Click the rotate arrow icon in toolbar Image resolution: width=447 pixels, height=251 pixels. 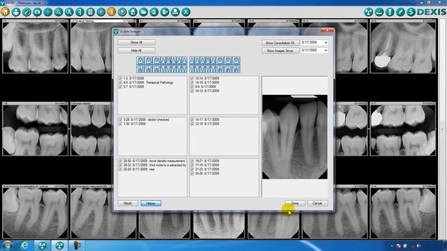pyautogui.click(x=122, y=12)
